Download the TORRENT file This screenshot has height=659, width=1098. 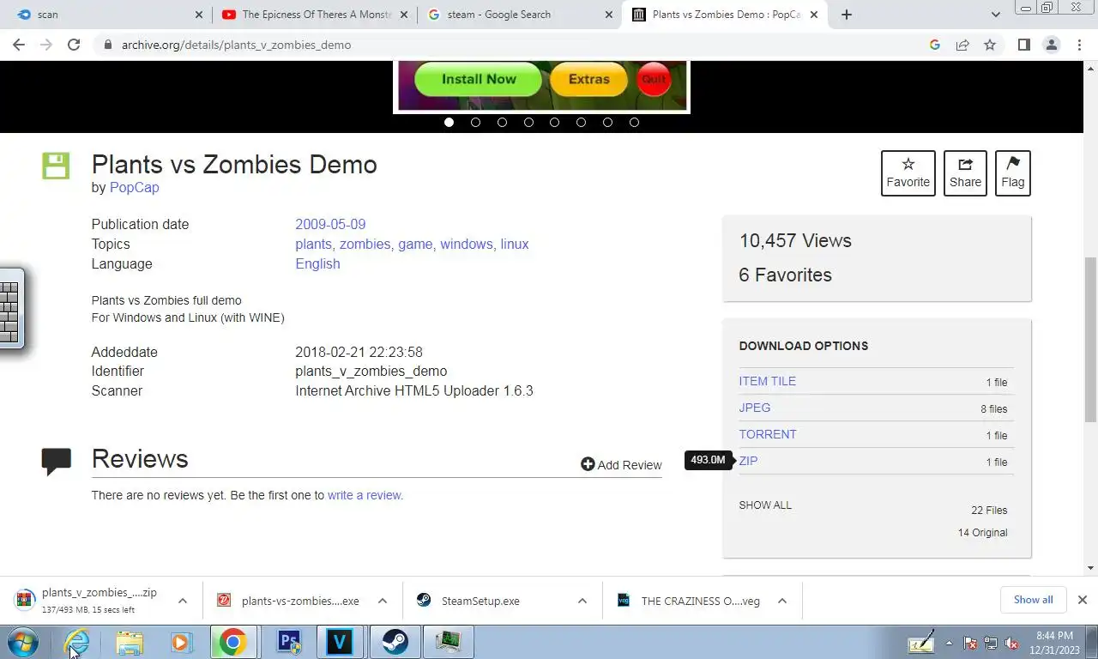point(768,434)
